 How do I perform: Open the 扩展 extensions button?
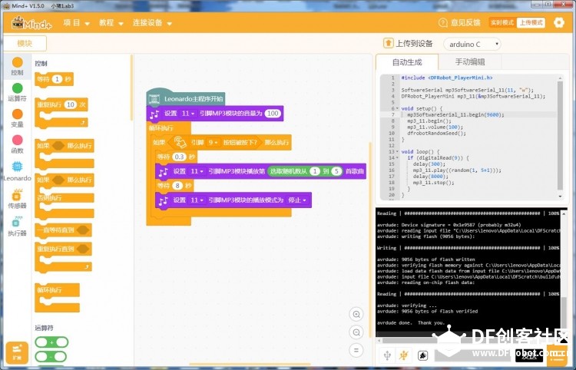coord(17,352)
